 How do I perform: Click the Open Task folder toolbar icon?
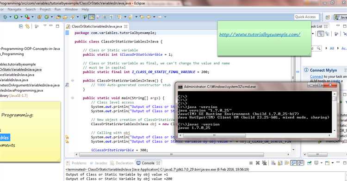pos(65,17)
